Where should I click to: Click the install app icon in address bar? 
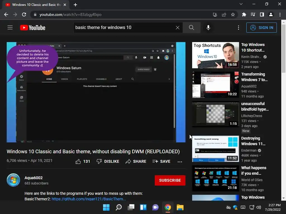(215, 14)
